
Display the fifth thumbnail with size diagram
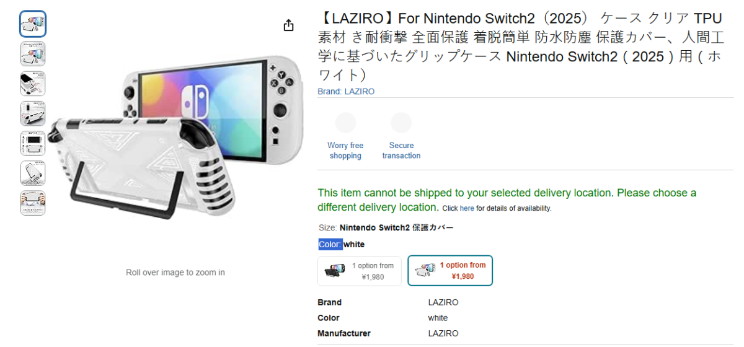tap(33, 143)
